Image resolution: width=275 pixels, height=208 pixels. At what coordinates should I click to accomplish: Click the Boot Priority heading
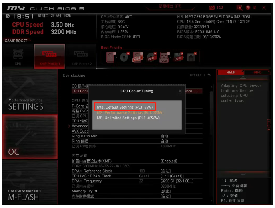coord(112,47)
